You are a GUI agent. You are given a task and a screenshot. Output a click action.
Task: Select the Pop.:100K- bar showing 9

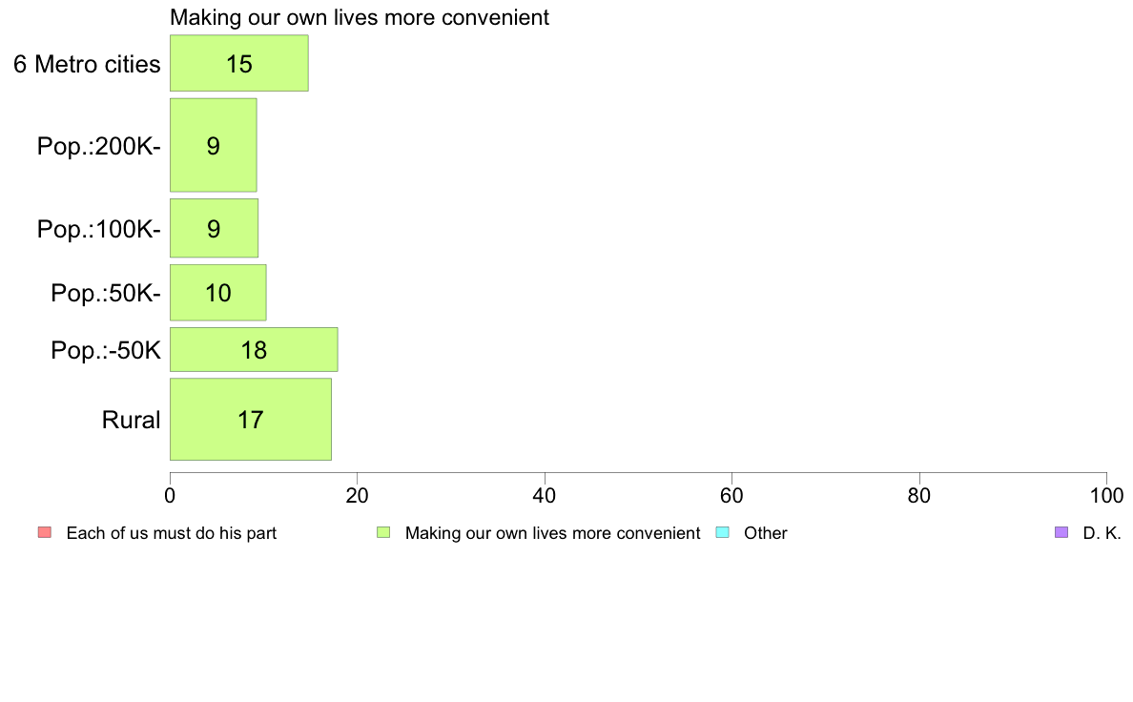[x=214, y=228]
